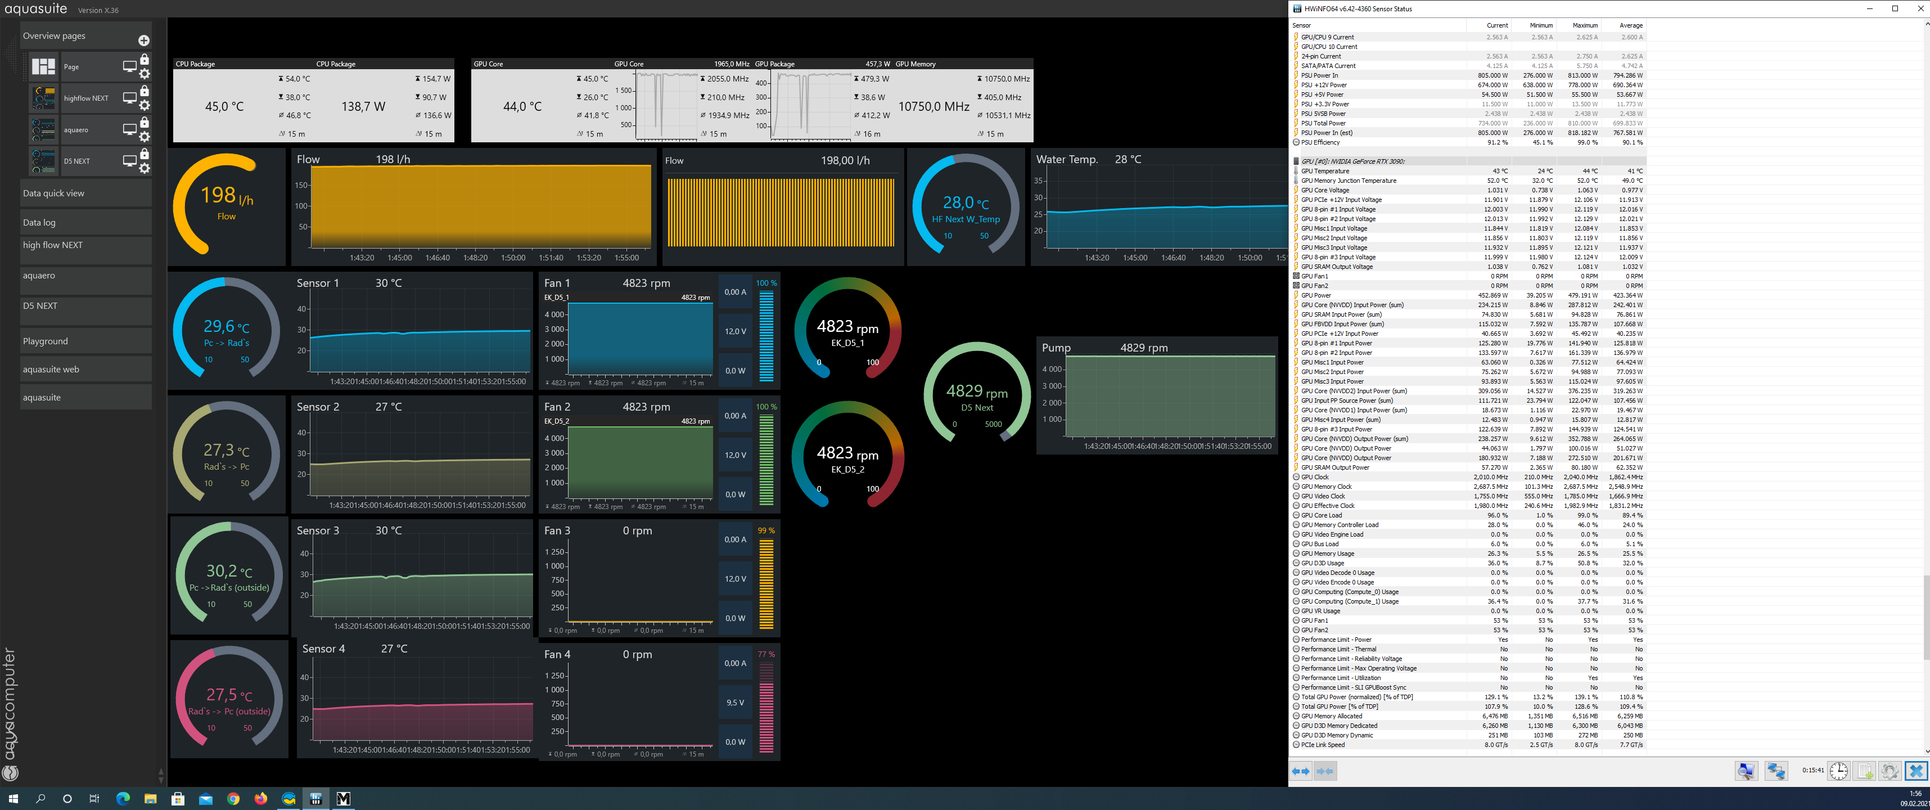
Task: Expand the aquasuite web section
Action: [x=85, y=370]
